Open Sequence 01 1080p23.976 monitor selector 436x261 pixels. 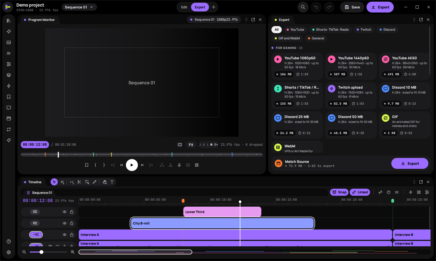click(214, 20)
